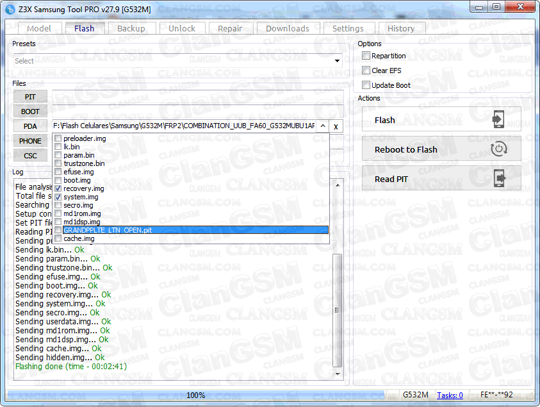This screenshot has height=407, width=540.
Task: Switch to the Model tab
Action: click(x=39, y=28)
